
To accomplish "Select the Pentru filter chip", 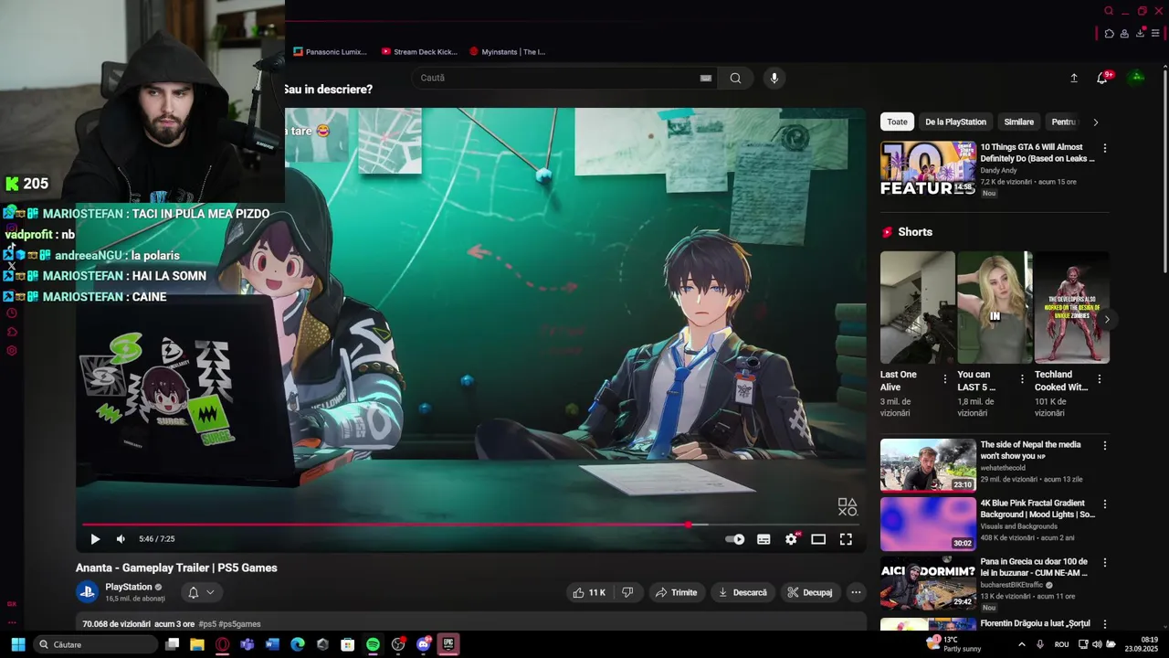I will 1063,122.
